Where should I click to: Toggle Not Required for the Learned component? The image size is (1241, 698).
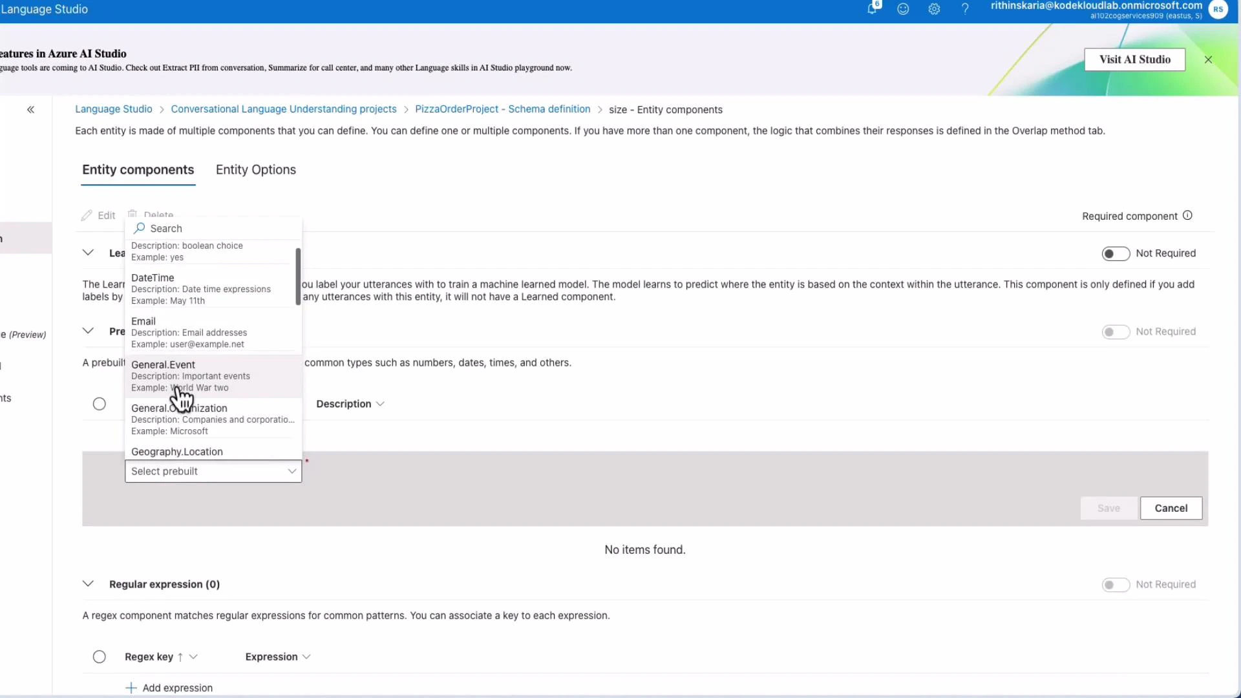[x=1115, y=253]
